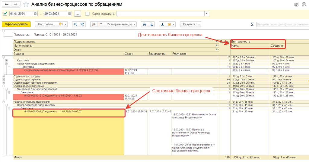Add report to favorites with star icon

pos(27,4)
